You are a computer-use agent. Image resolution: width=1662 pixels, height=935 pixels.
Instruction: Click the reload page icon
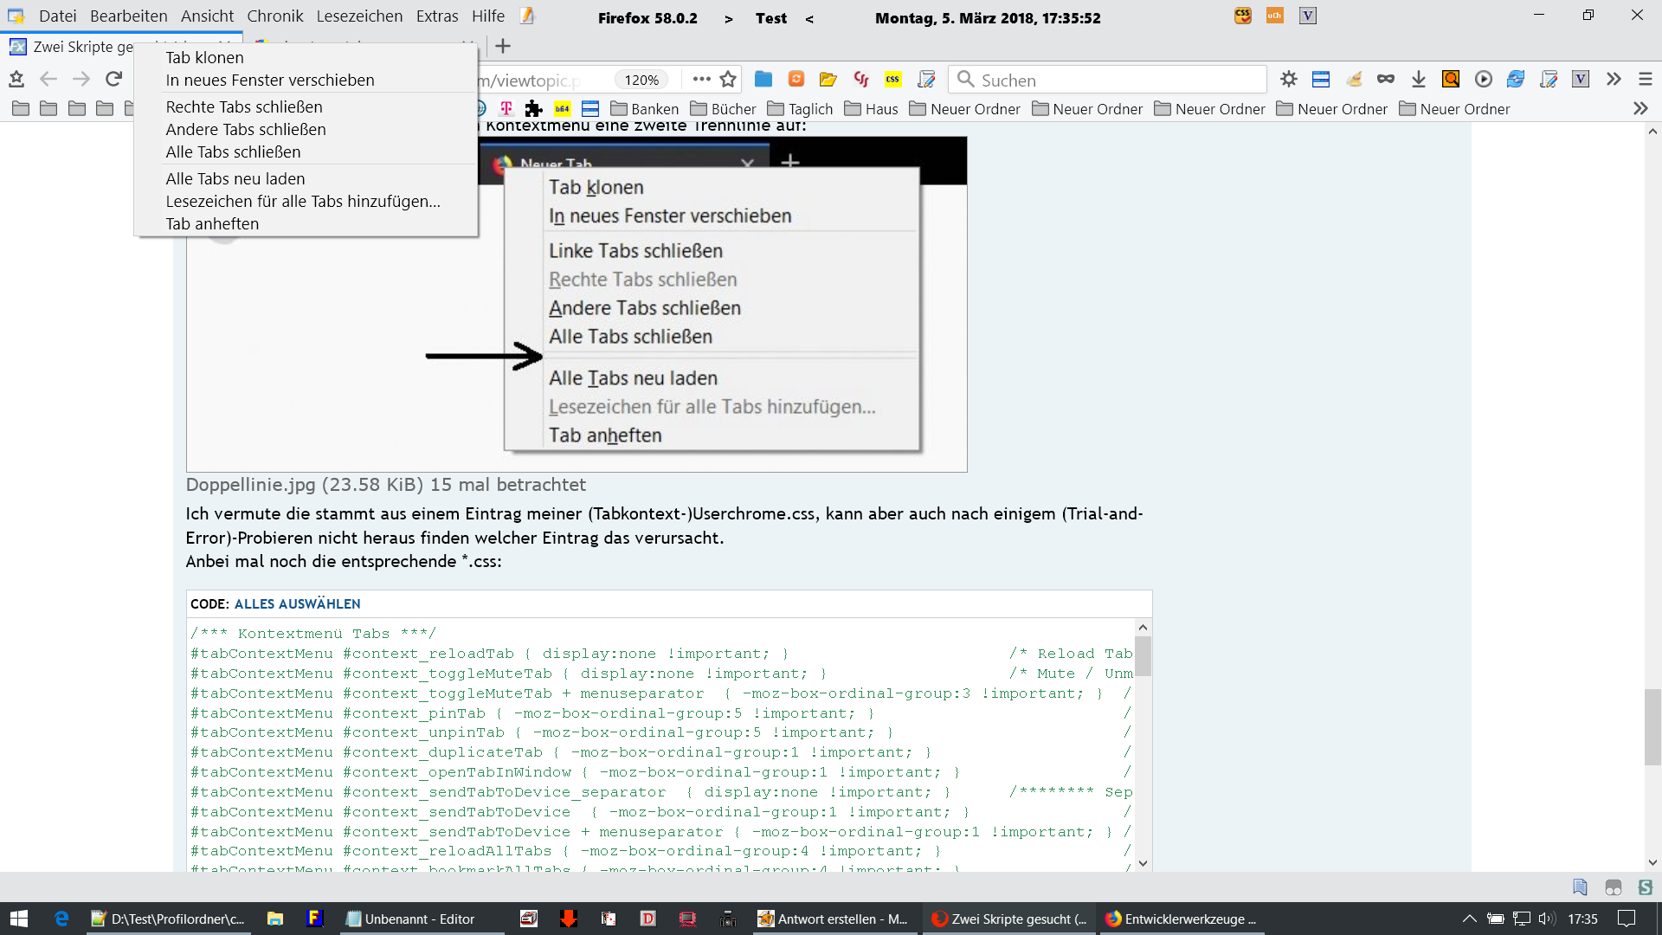pyautogui.click(x=113, y=80)
